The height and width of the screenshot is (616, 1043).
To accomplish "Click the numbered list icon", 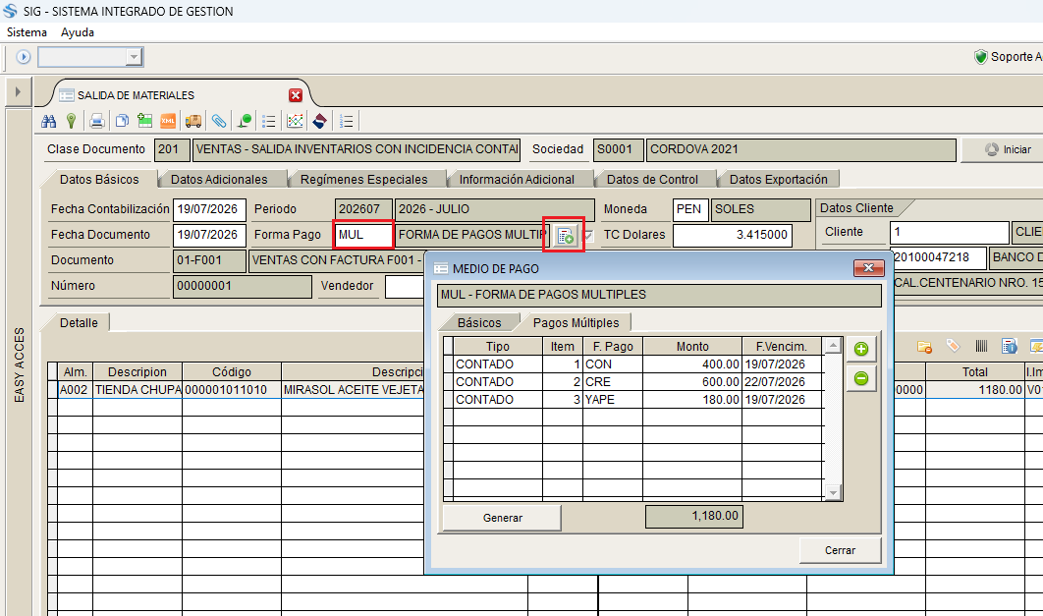I will tap(346, 121).
